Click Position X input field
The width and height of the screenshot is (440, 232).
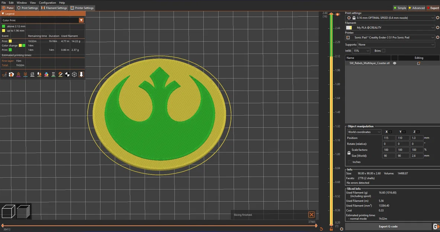388,138
